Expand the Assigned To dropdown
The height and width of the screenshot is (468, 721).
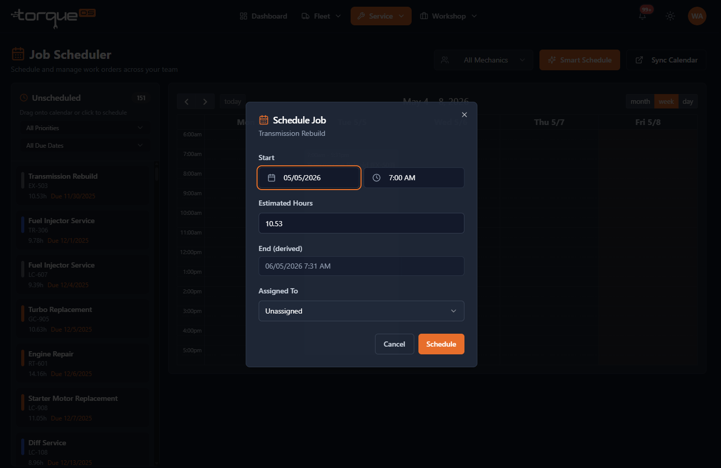362,311
